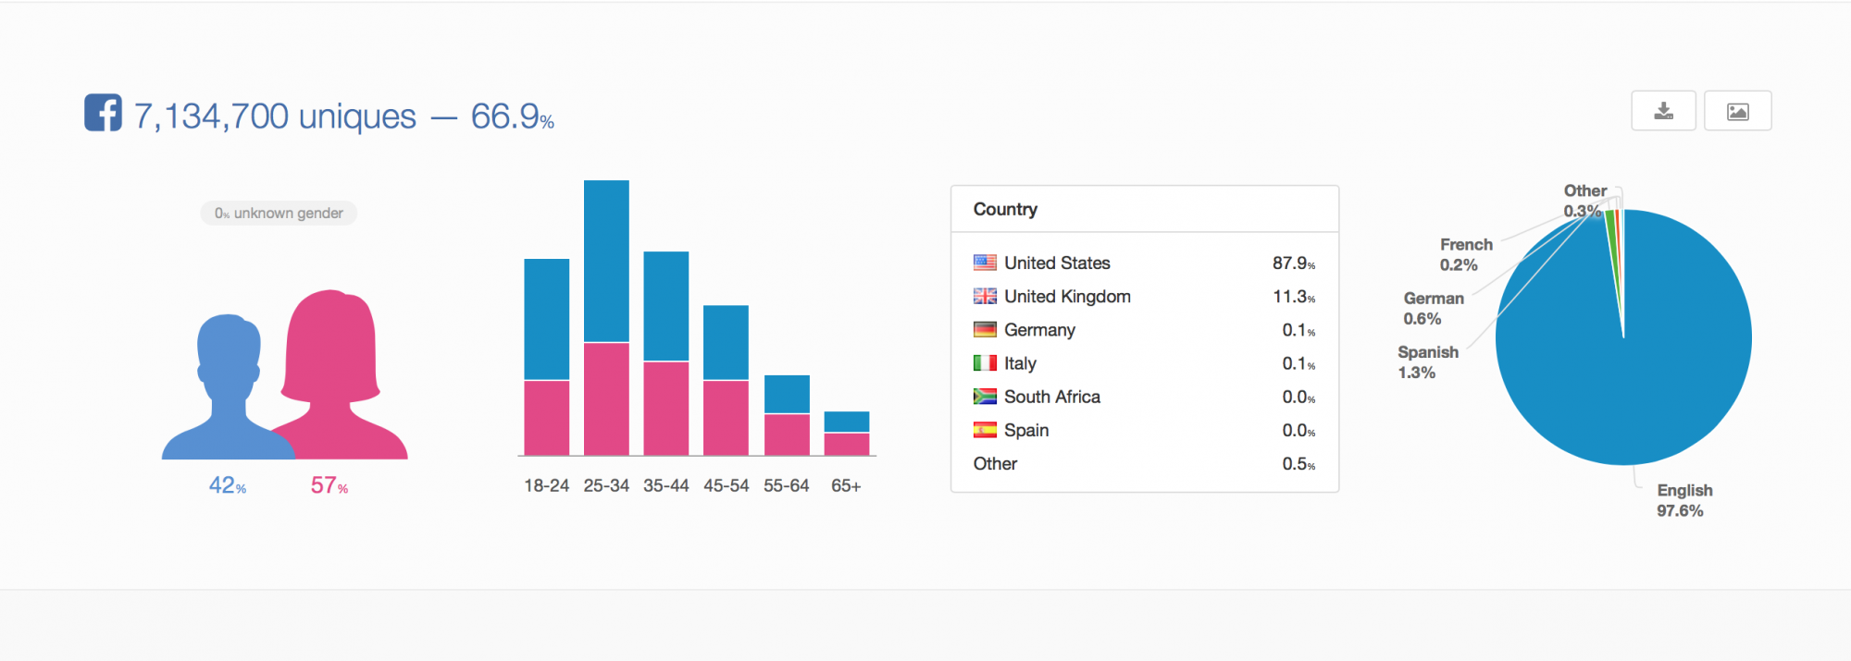This screenshot has width=1851, height=661.
Task: Click the Facebook logo icon
Action: coord(103,113)
